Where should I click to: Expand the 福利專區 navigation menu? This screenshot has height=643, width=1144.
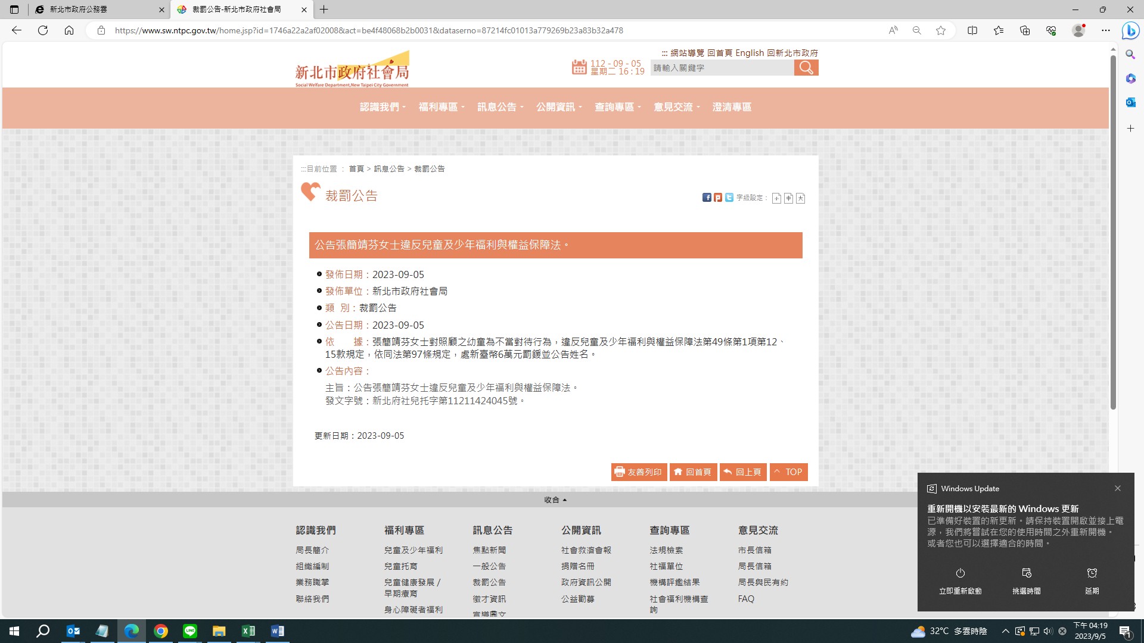(x=441, y=107)
